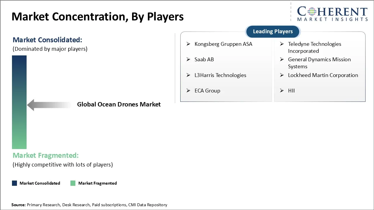The width and height of the screenshot is (374, 210).
Task: Select the bullet arrow beside Saab AB
Action: coord(188,59)
